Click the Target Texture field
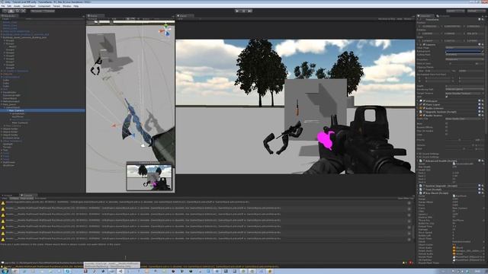Image resolution: width=488 pixels, height=274 pixels. pyautogui.click(x=464, y=93)
